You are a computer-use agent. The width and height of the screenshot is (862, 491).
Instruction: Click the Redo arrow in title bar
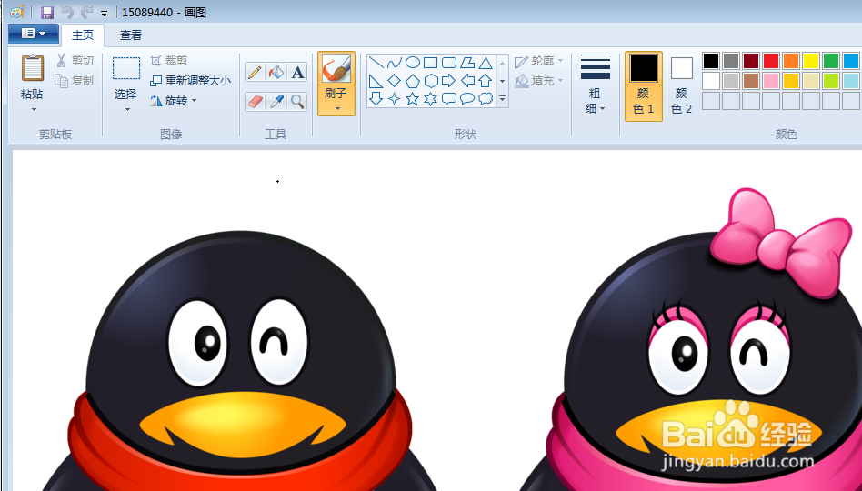click(x=86, y=12)
